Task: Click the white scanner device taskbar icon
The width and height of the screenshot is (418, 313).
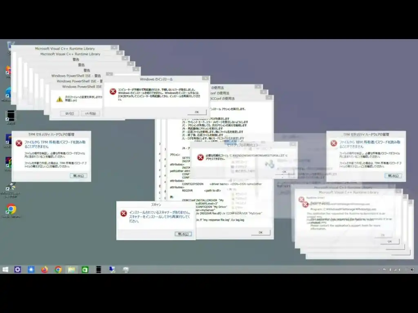Action: pyautogui.click(x=126, y=270)
